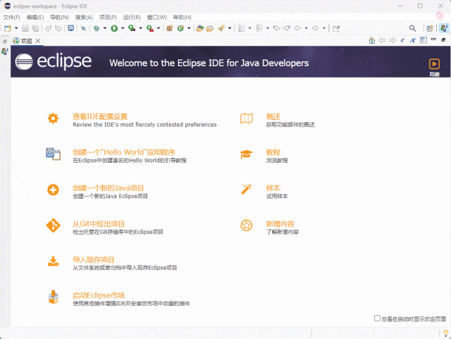The width and height of the screenshot is (451, 339).
Task: Click the Next Annotation icon
Action: (242, 28)
